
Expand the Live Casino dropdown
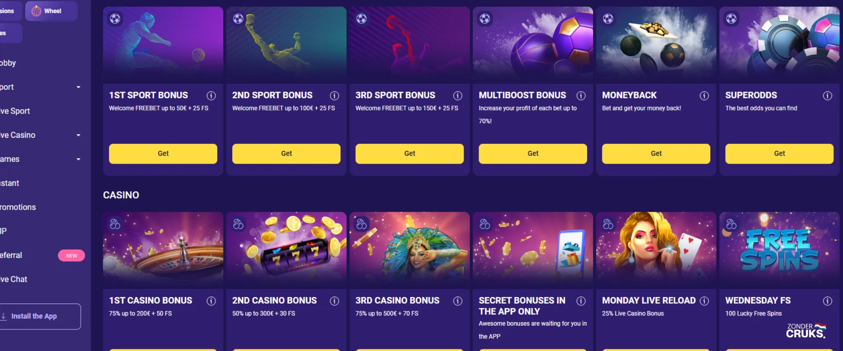pos(79,135)
